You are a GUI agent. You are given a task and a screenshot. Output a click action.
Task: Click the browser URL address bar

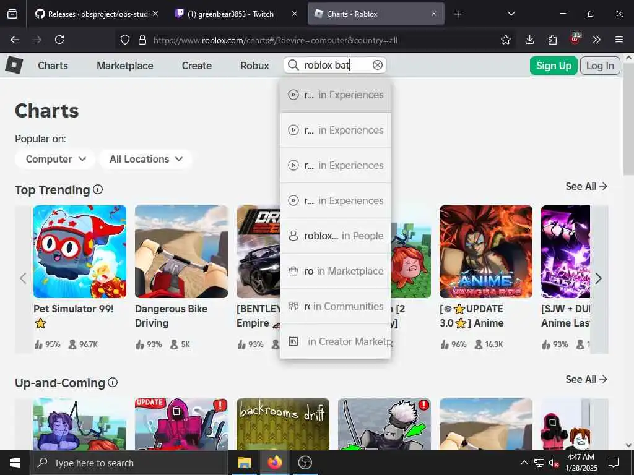click(315, 40)
